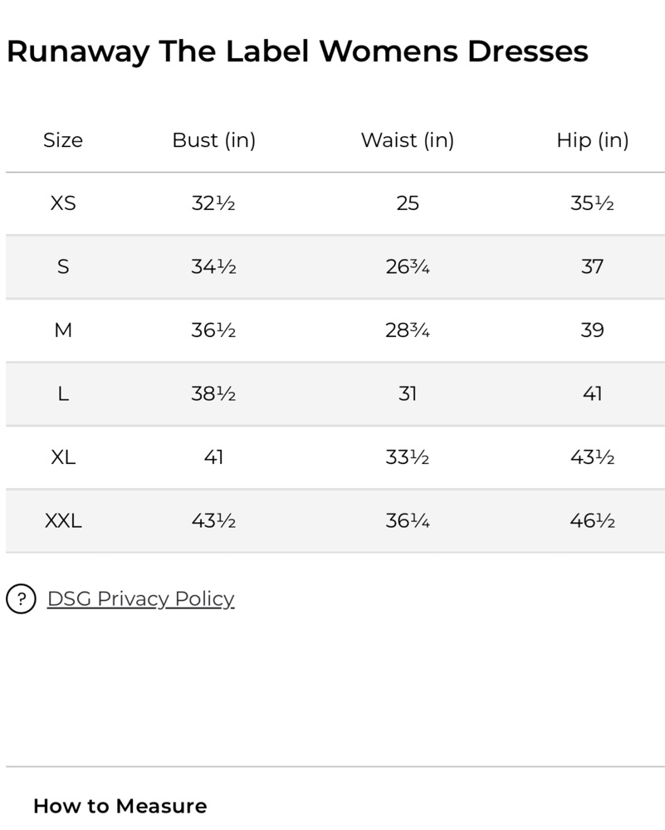This screenshot has width=665, height=830.
Task: Click the L size row label
Action: click(x=63, y=393)
